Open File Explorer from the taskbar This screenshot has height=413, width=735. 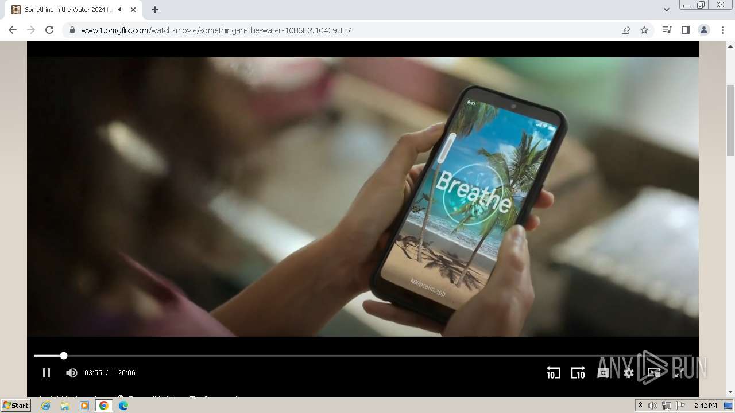click(x=65, y=406)
